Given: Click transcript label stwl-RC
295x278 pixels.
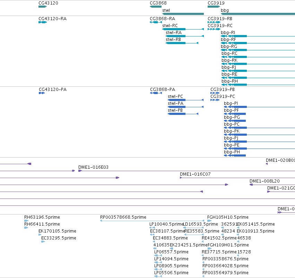Looking at the screenshot, I should (x=170, y=26).
